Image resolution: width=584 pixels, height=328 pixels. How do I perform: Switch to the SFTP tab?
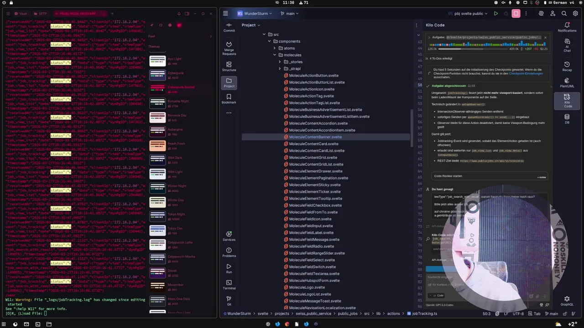pyautogui.click(x=40, y=14)
